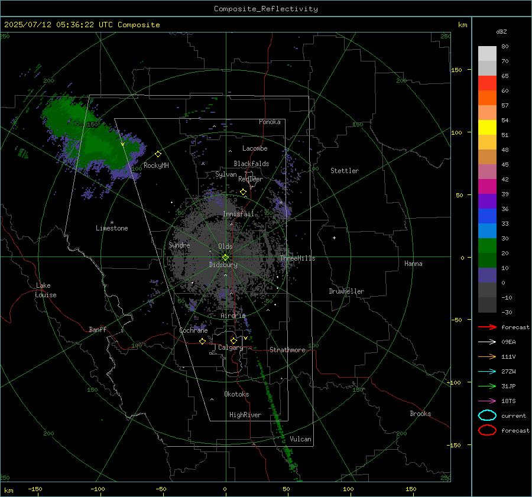This screenshot has width=532, height=497.
Task: Click the Didsbury label
Action: 223,265
